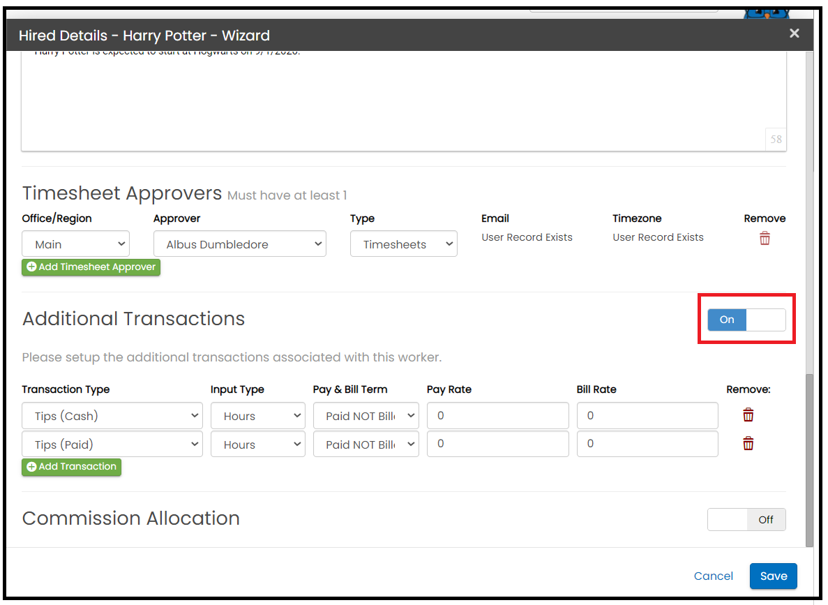828x605 pixels.
Task: Open the Approver dropdown showing Albus Dumbledore
Action: (240, 244)
